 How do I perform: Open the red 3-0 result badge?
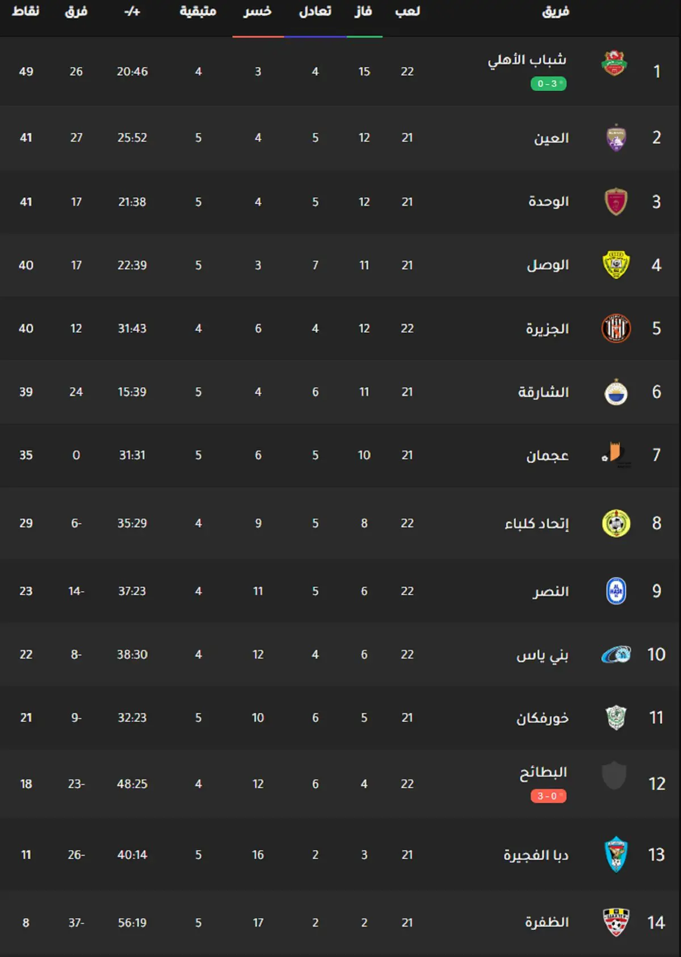[548, 796]
